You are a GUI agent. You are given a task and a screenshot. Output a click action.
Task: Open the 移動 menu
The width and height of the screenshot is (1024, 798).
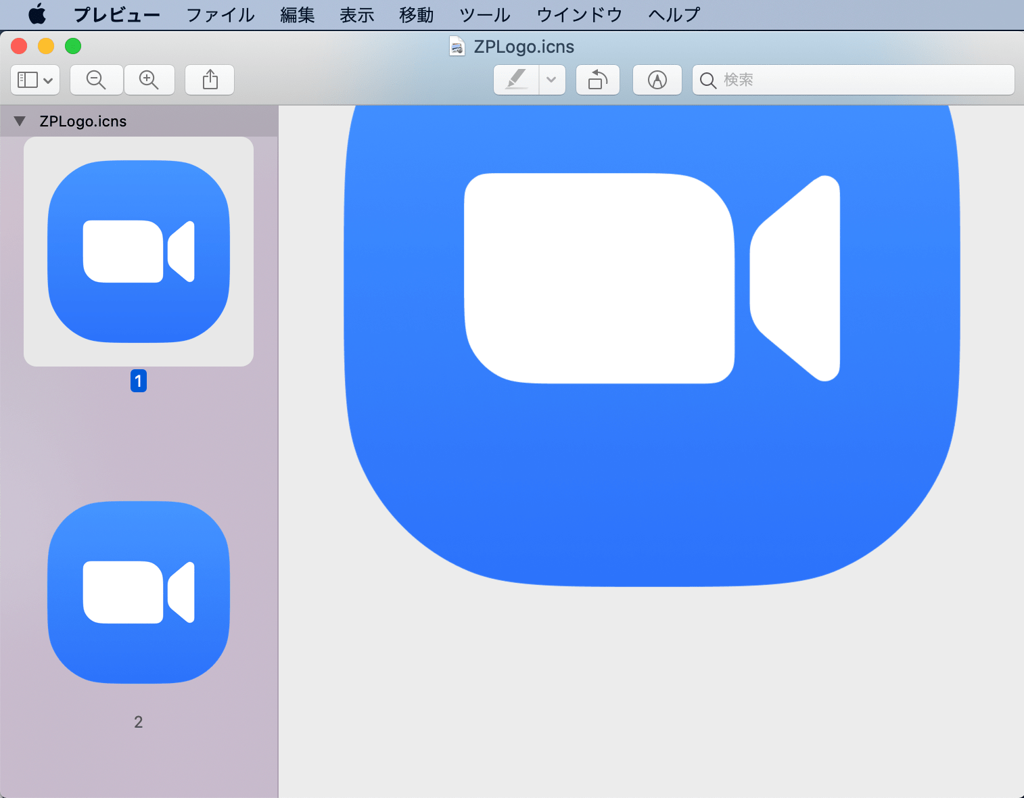[417, 15]
